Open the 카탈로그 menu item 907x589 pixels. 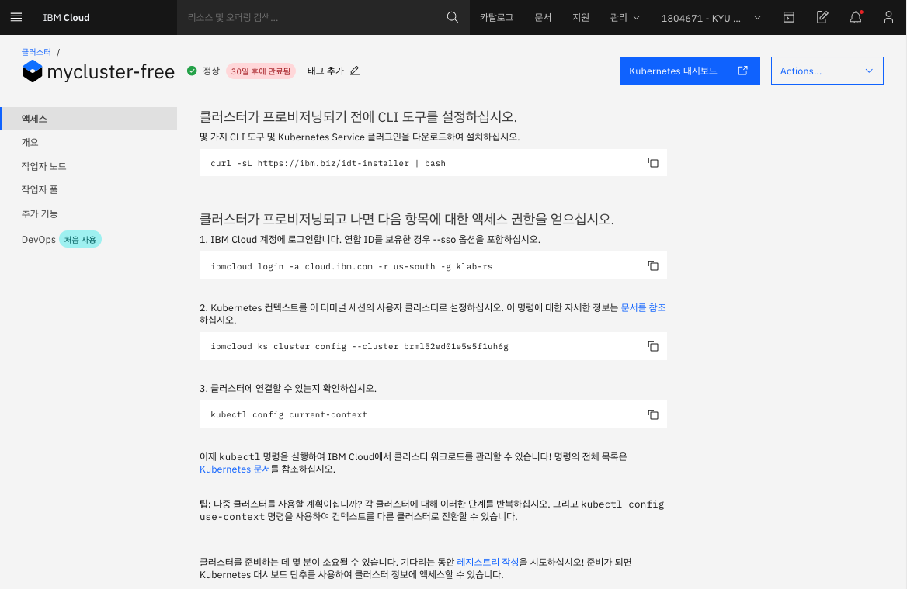click(x=496, y=17)
